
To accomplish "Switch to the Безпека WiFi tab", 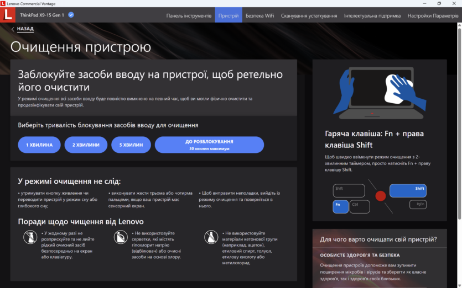I will coord(259,15).
